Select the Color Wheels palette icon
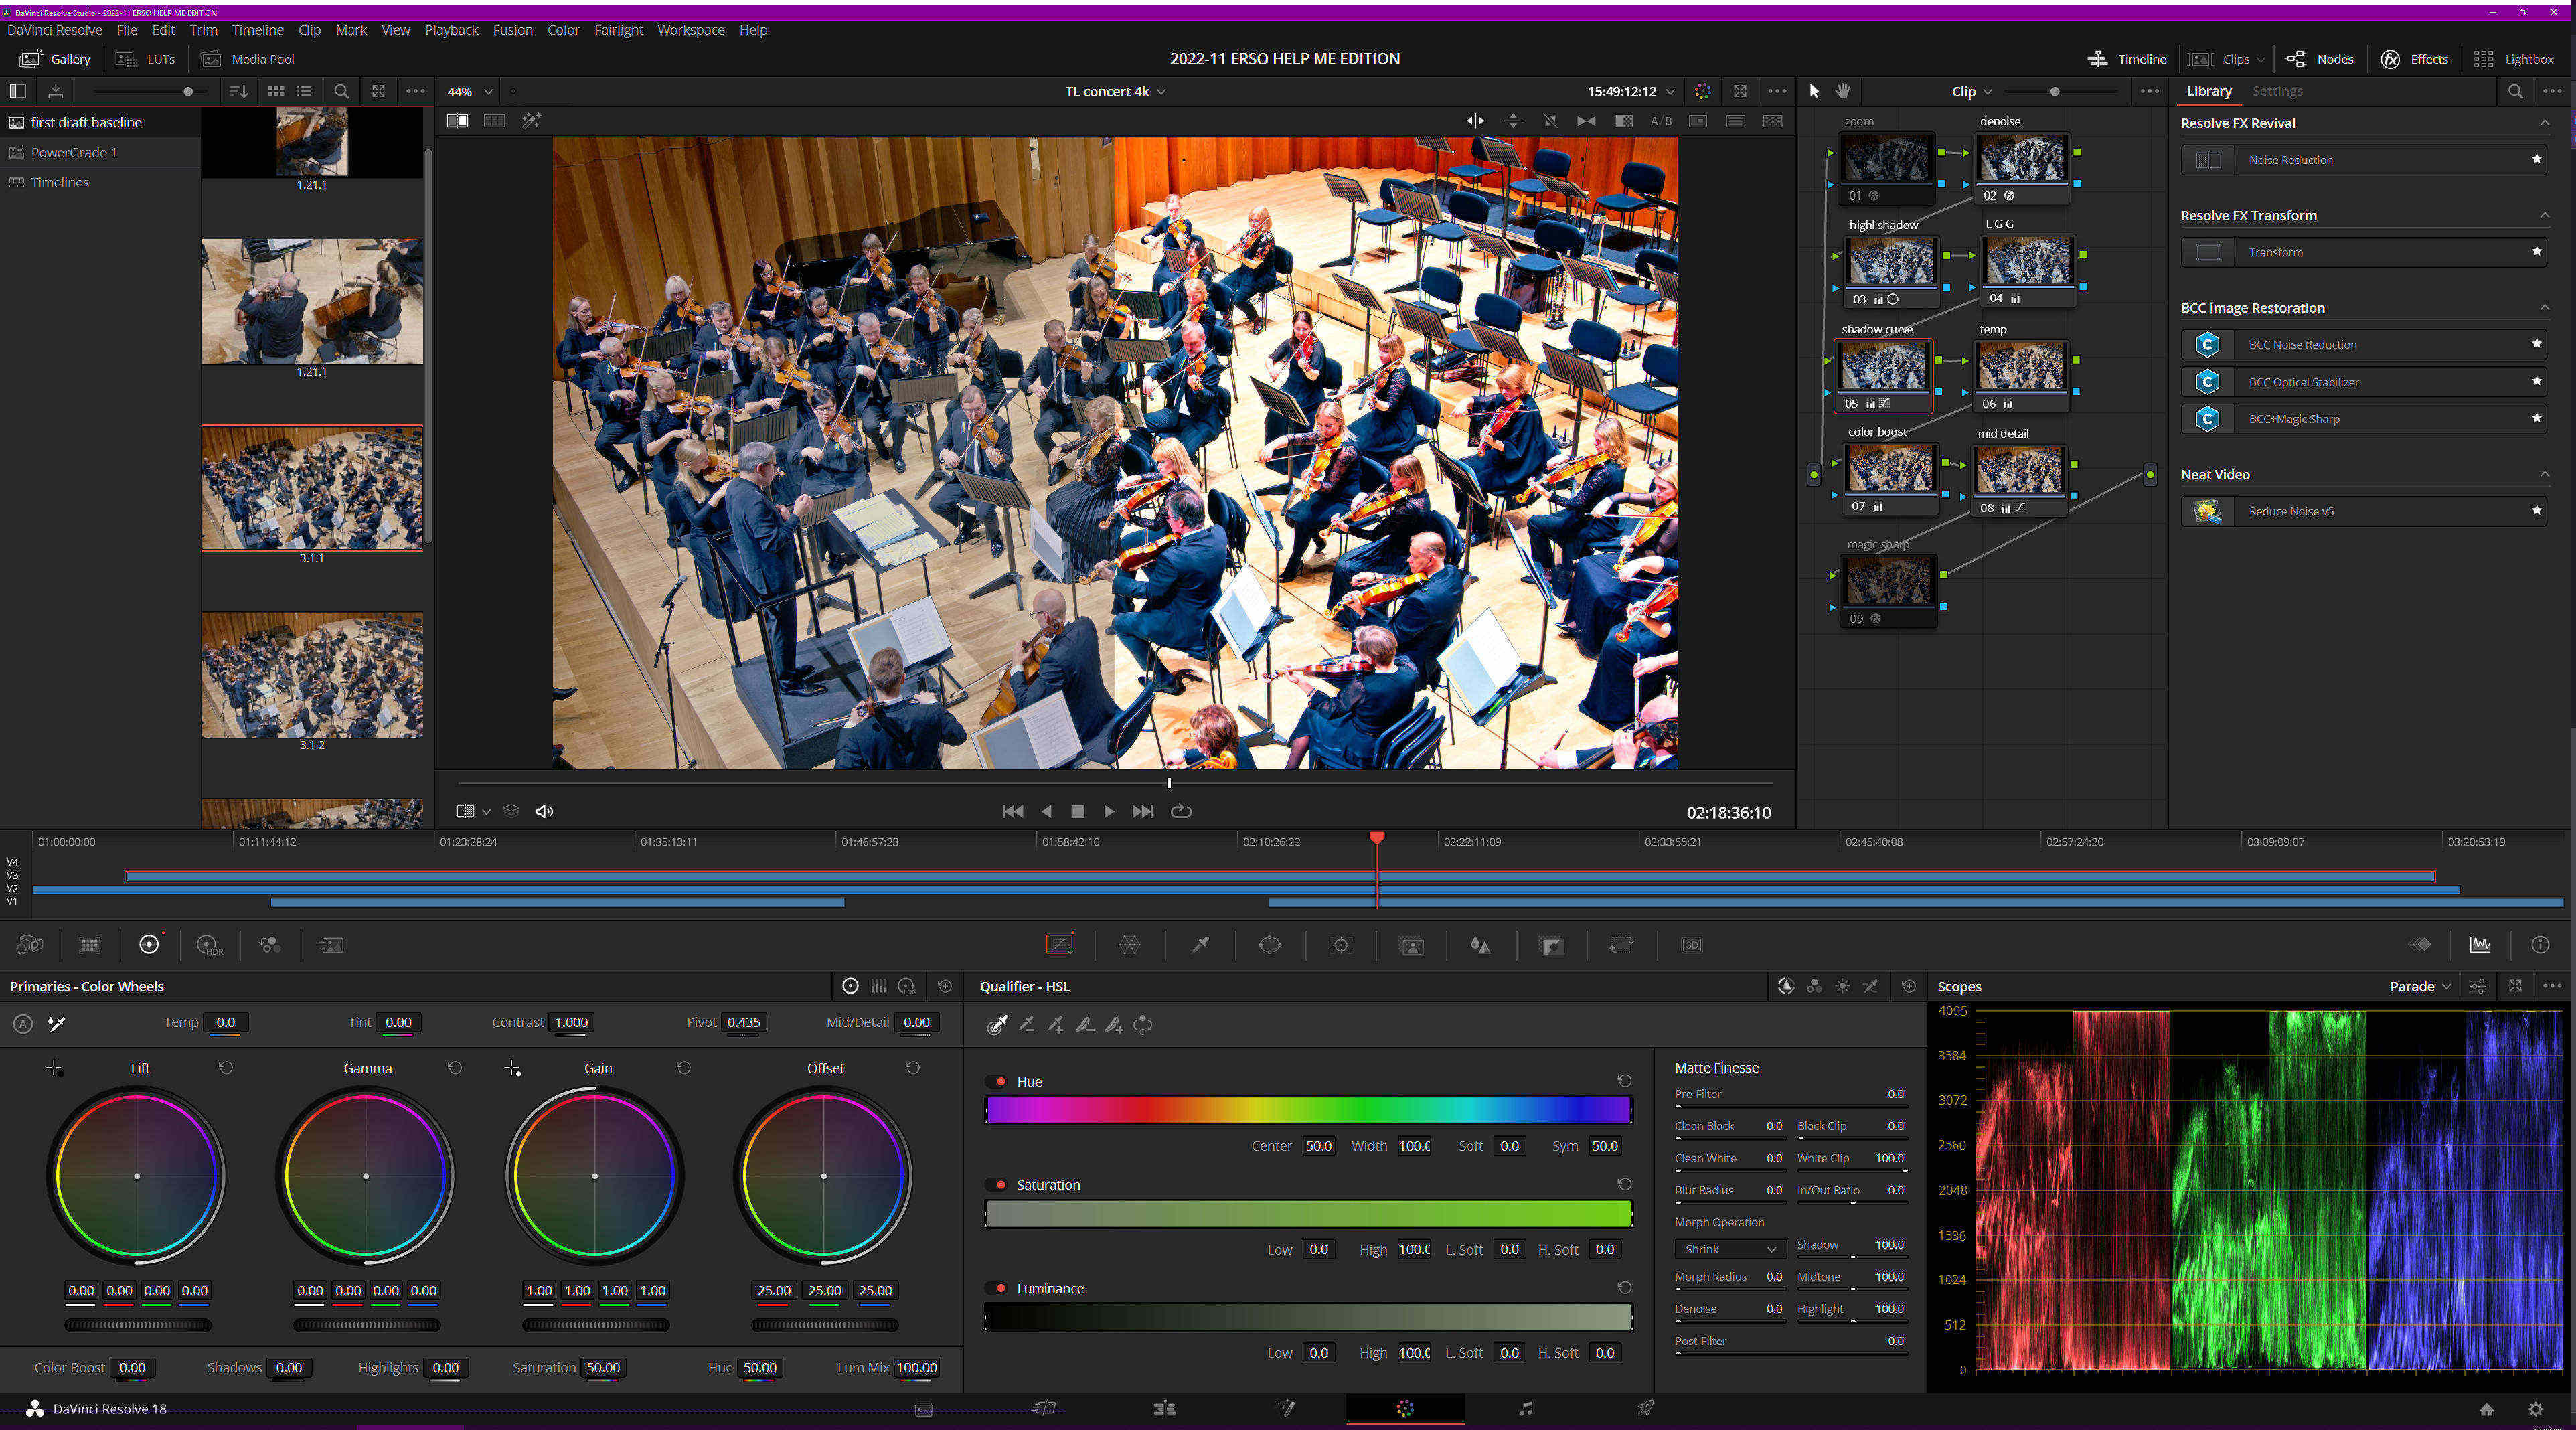Image resolution: width=2576 pixels, height=1430 pixels. pyautogui.click(x=149, y=945)
